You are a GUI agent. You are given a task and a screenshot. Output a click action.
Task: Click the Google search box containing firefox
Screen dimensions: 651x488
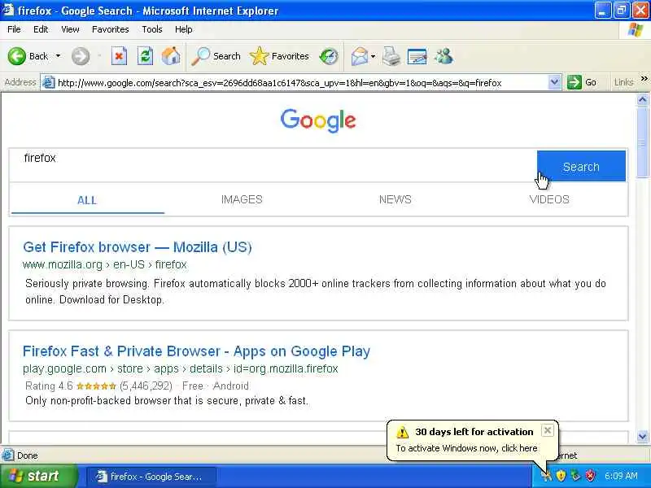tap(273, 166)
